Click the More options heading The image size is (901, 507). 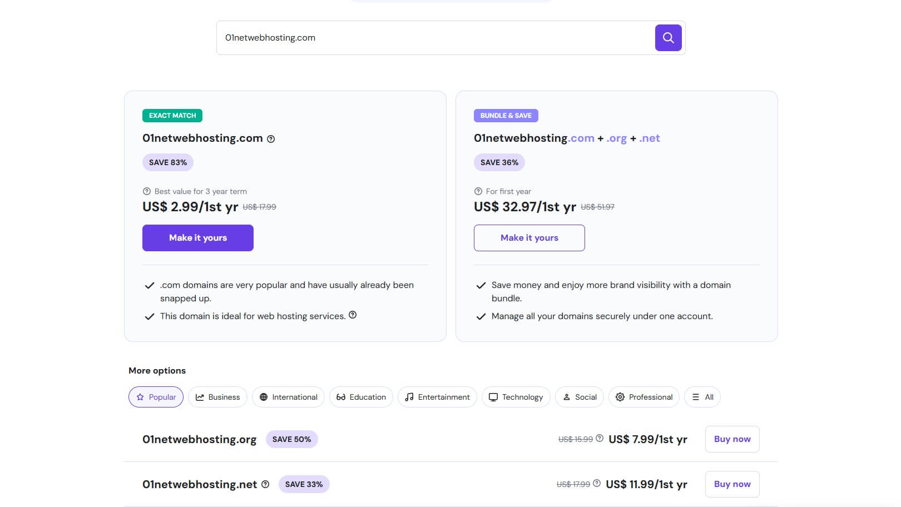point(157,371)
